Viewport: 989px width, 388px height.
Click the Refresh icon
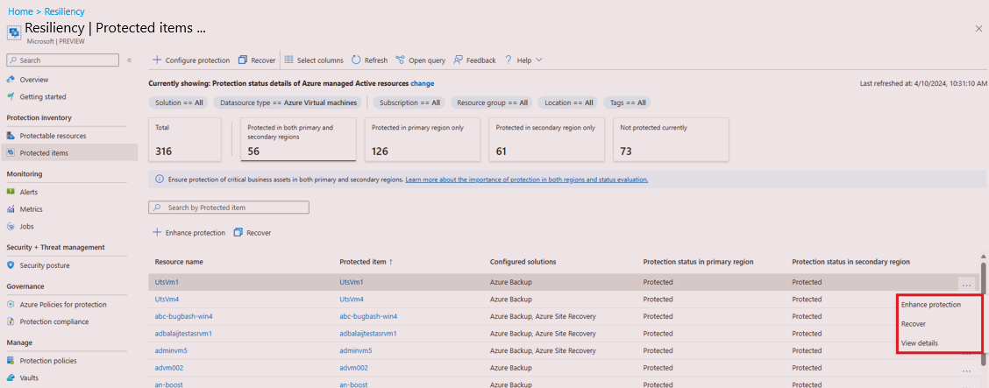click(356, 60)
